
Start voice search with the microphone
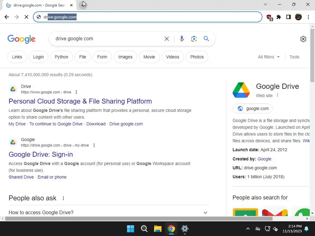coord(181,39)
